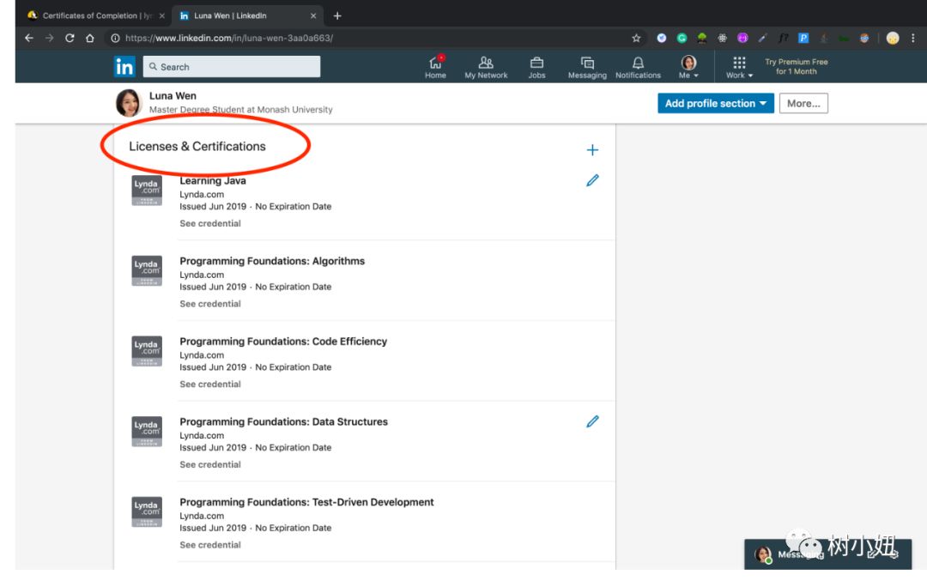The height and width of the screenshot is (587, 927).
Task: Reload the current page
Action: coord(70,38)
